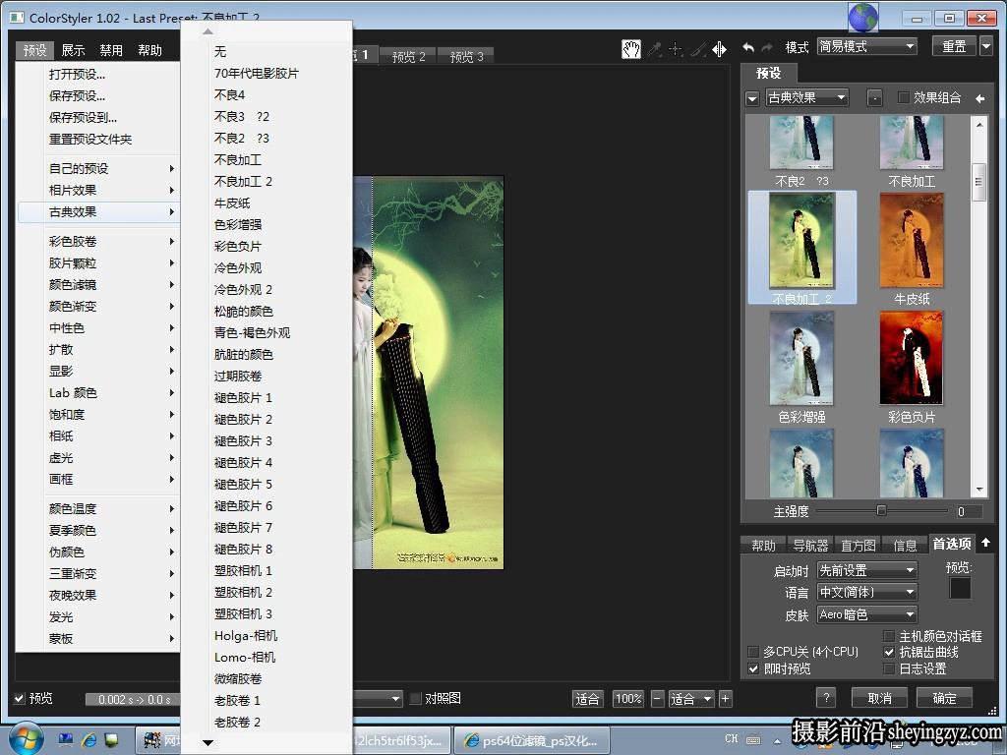
Task: Click the globe icon in title bar
Action: tap(863, 18)
